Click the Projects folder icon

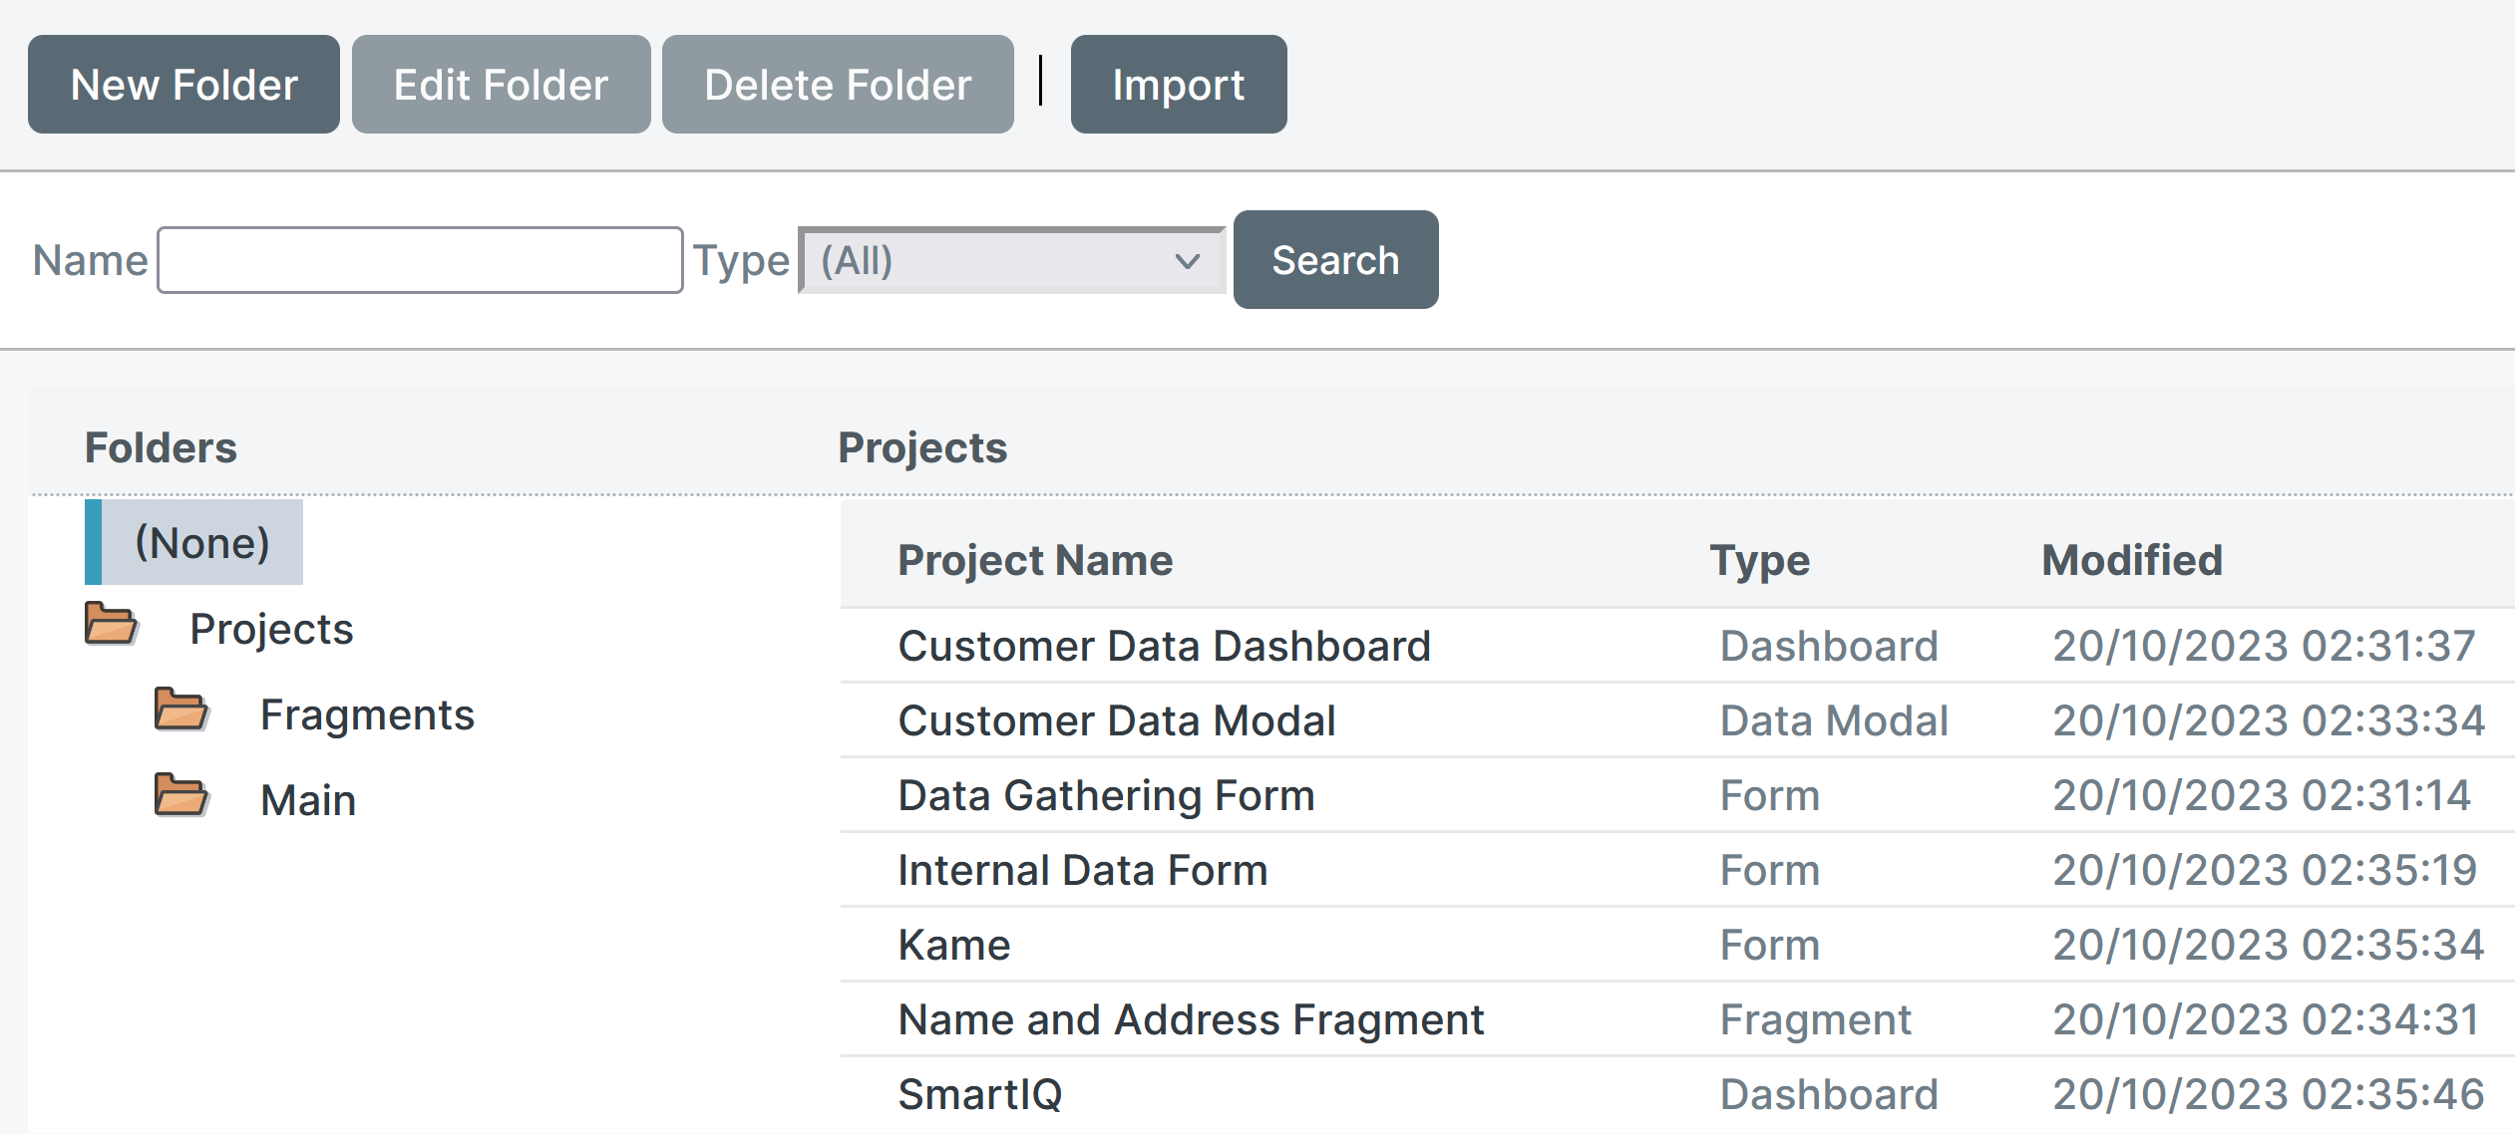(110, 625)
